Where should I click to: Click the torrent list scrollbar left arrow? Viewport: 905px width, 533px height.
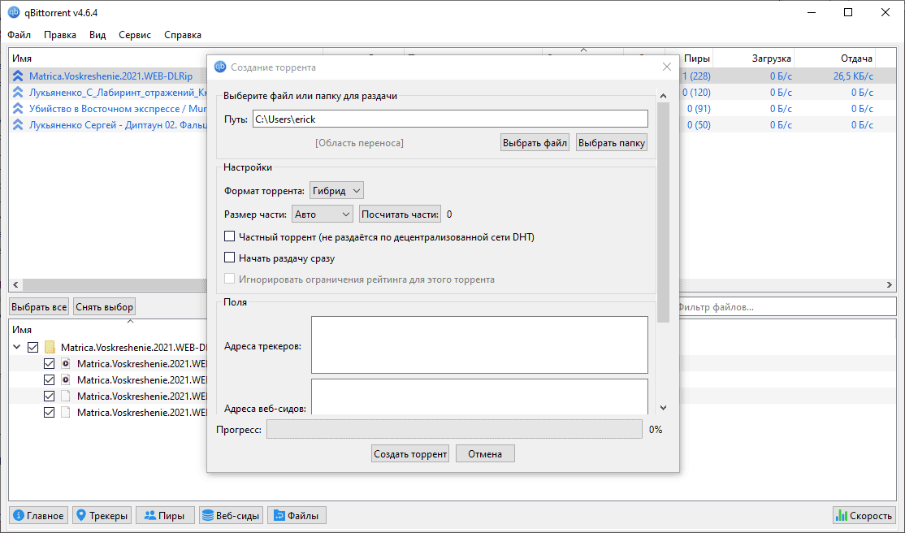[15, 284]
